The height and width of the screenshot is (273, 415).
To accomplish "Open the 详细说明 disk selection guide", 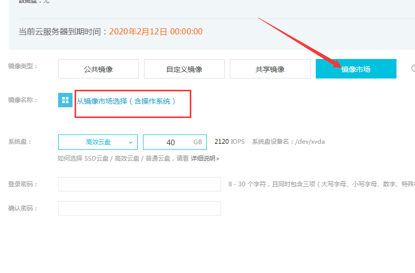I will pos(205,159).
